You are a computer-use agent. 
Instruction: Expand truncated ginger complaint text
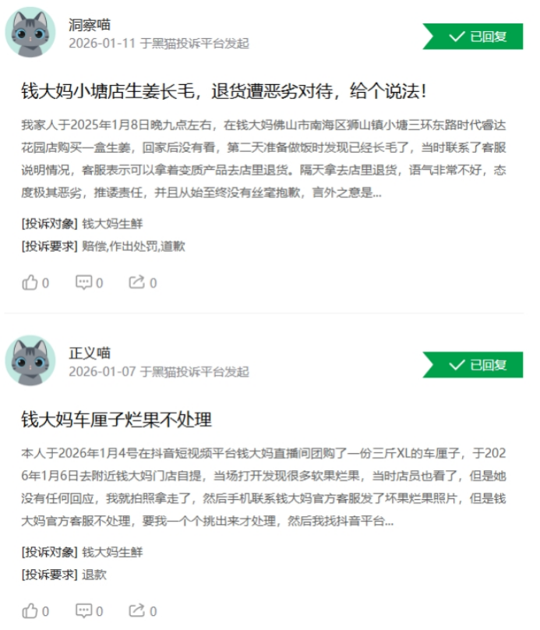click(263, 159)
